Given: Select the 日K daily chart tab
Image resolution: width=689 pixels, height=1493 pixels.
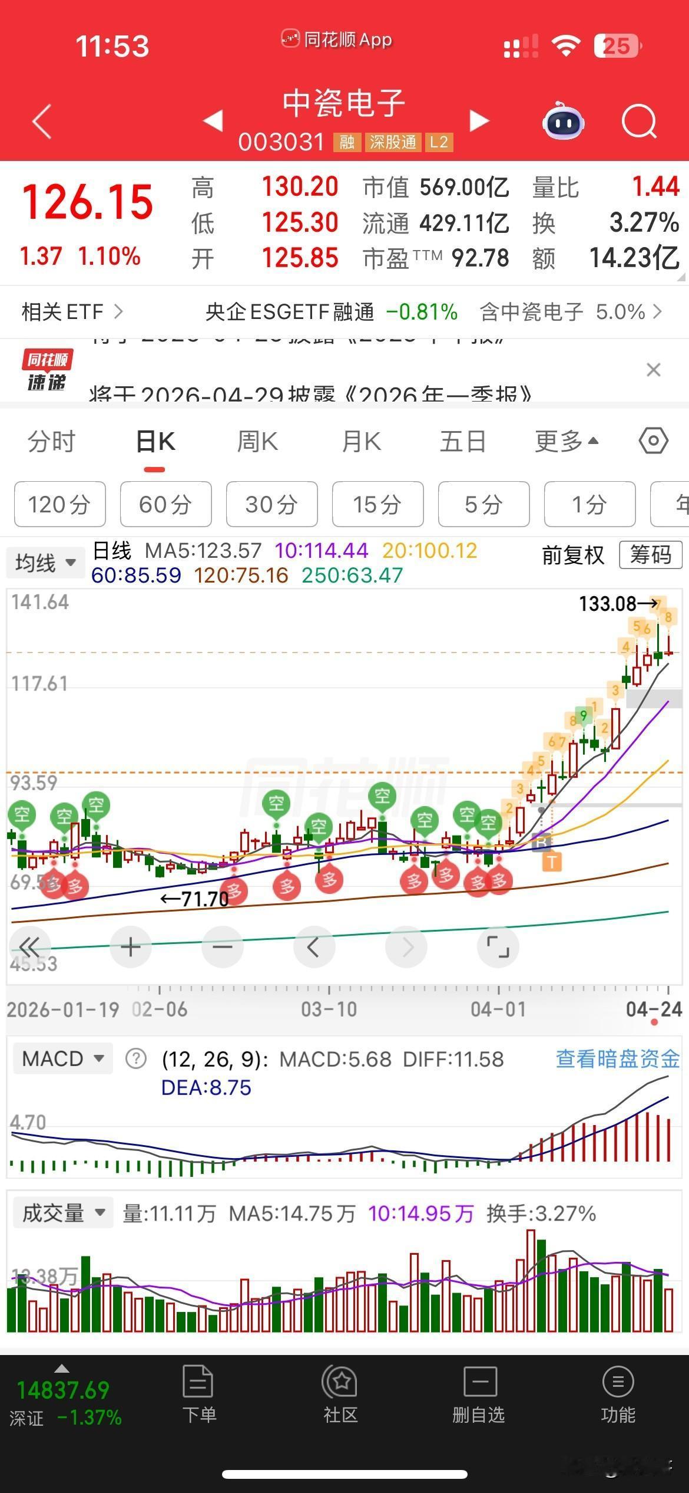Looking at the screenshot, I should (x=155, y=441).
